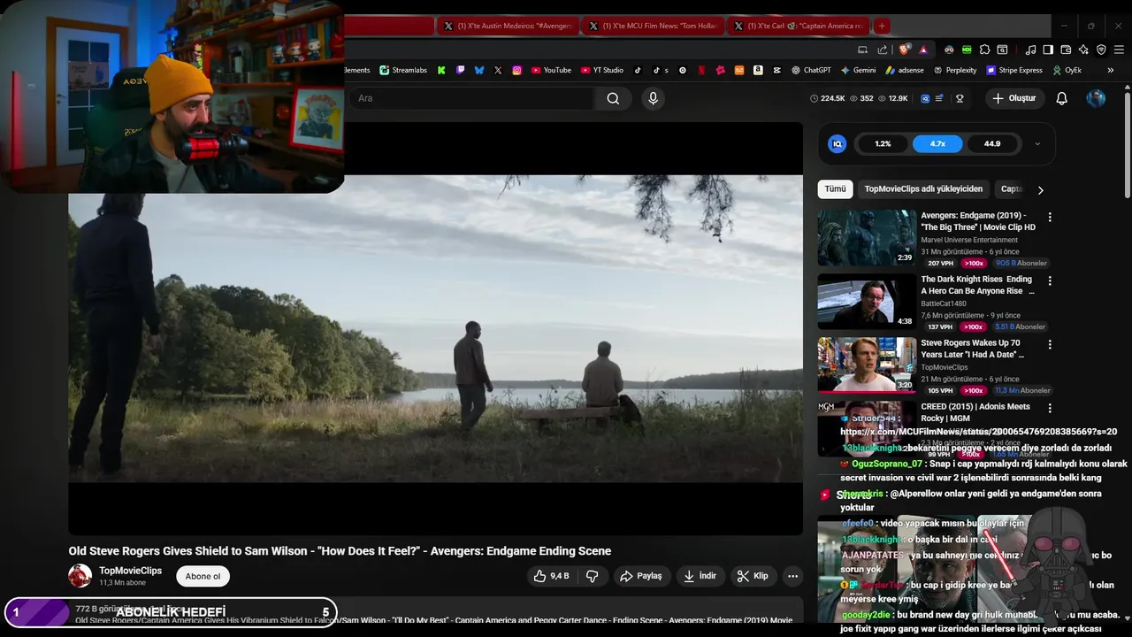Open the Bluesky butterfly bookmark
The height and width of the screenshot is (637, 1132).
click(479, 70)
